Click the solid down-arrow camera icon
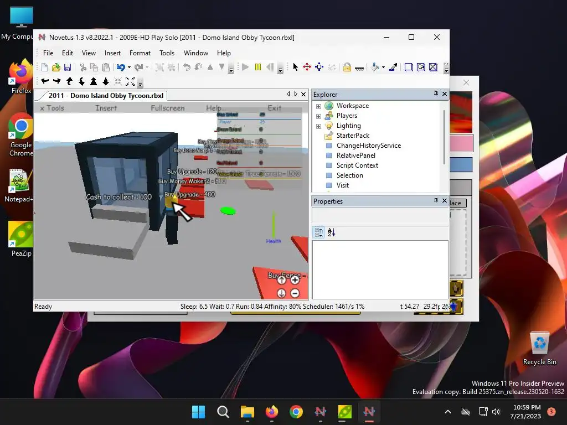Screen dimensions: 567x425 pyautogui.click(x=106, y=81)
